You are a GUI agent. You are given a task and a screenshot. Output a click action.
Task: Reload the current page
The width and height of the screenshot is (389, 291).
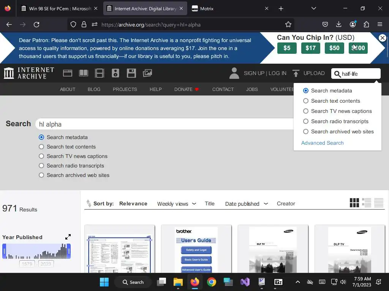click(36, 25)
